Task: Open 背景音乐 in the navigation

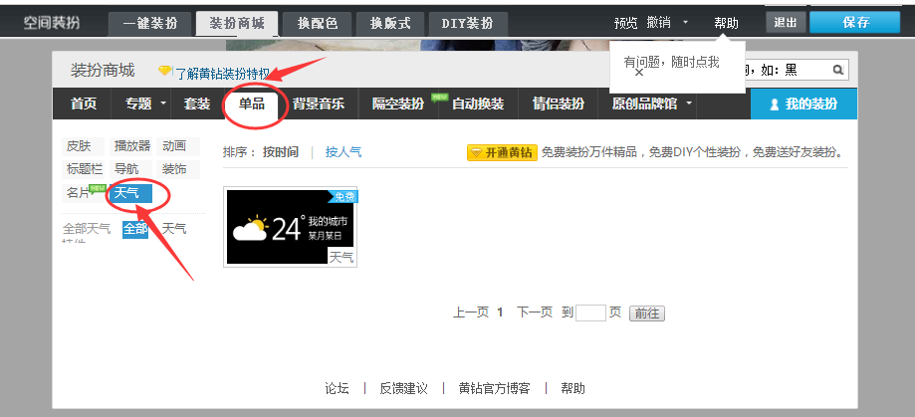Action: coord(319,104)
